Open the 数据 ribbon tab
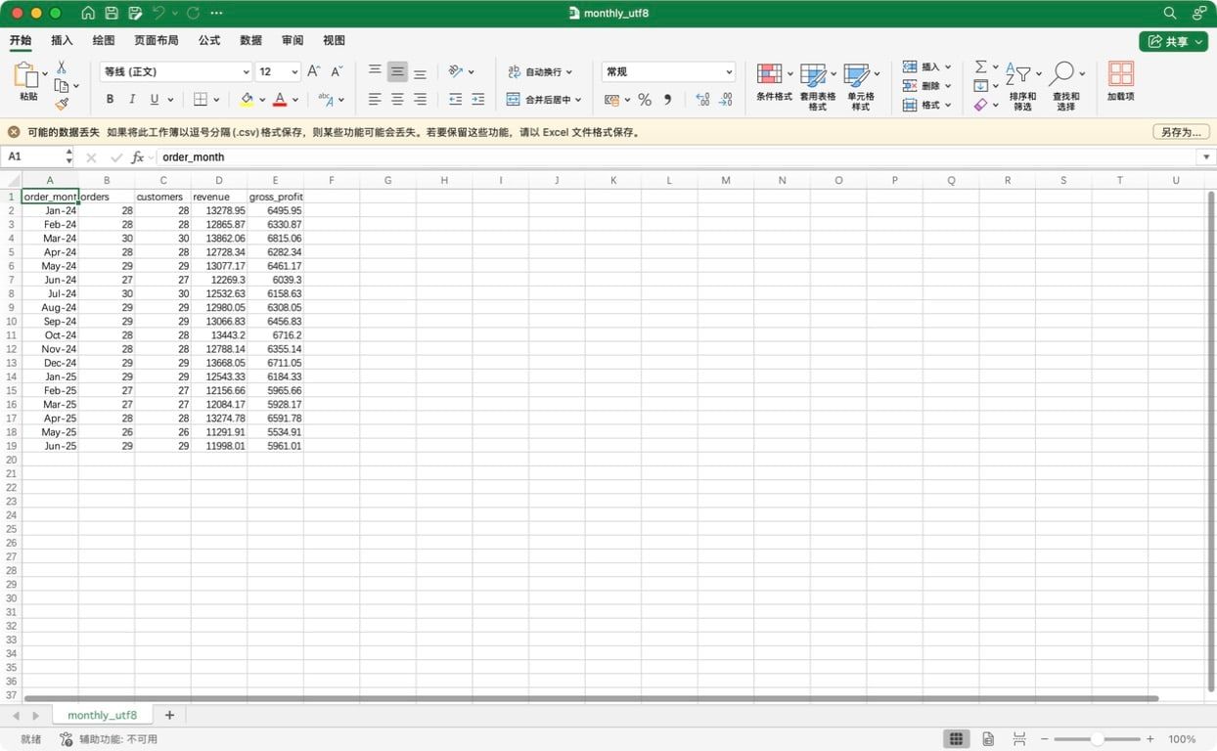 tap(250, 40)
